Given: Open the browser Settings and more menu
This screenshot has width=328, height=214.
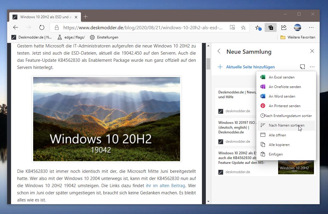Looking at the screenshot, I should pyautogui.click(x=311, y=27).
